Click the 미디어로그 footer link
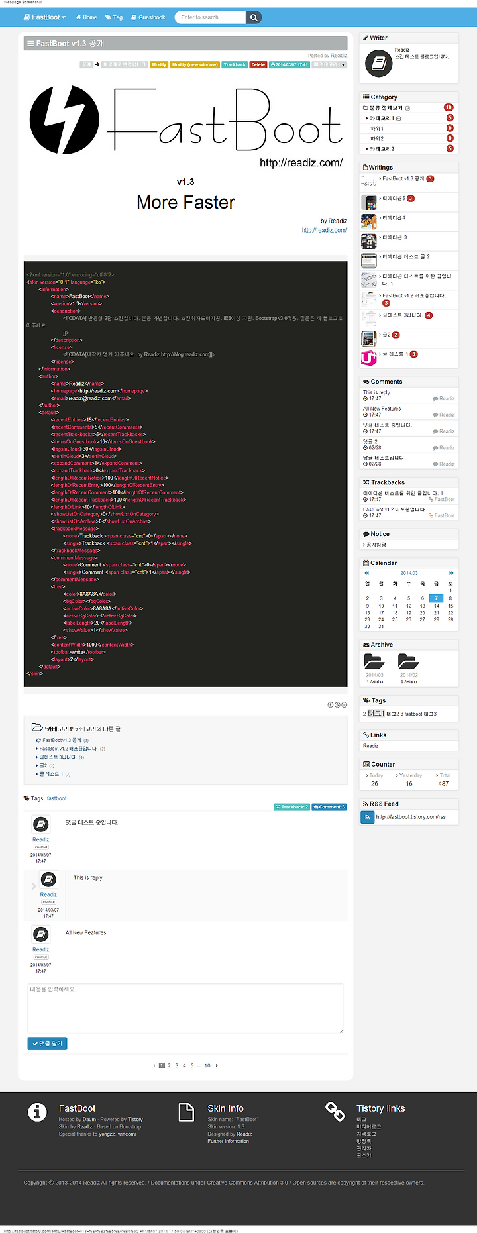 pos(368,1126)
